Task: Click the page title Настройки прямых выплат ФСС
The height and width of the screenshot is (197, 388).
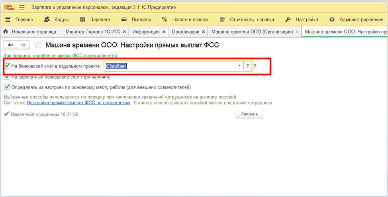Action: [x=132, y=45]
